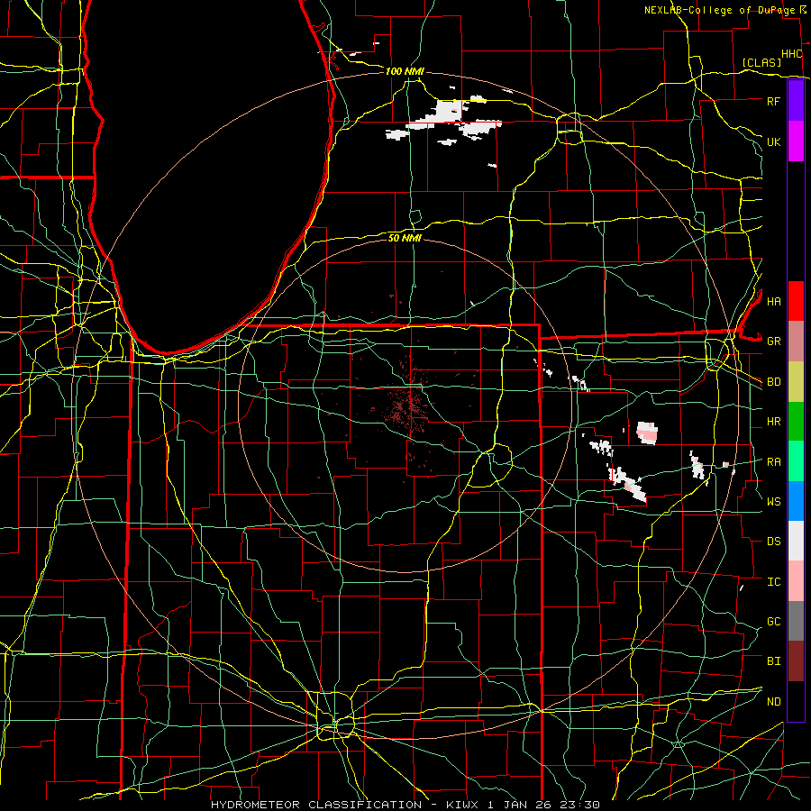
Task: Click the DS white legend swatch
Action: coord(796,541)
